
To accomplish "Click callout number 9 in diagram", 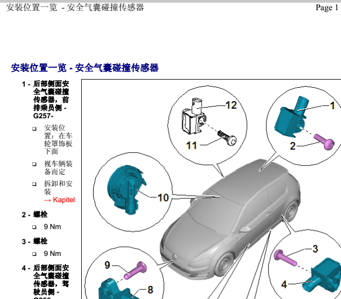I will click(x=107, y=265).
